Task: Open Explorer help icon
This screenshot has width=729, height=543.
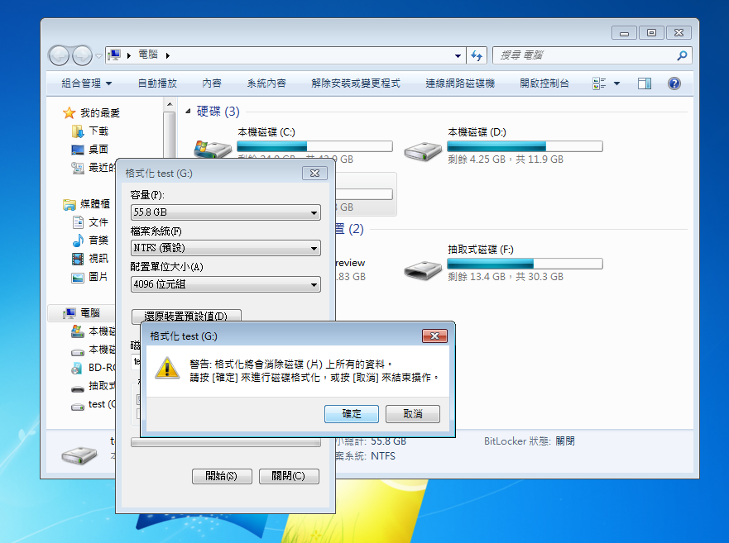Action: (674, 83)
